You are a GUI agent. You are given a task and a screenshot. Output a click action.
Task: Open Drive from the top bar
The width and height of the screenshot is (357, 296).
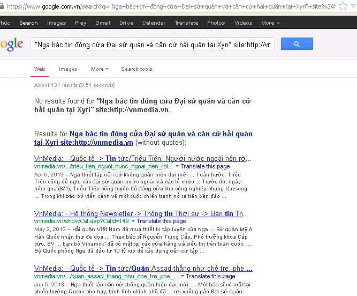click(126, 23)
